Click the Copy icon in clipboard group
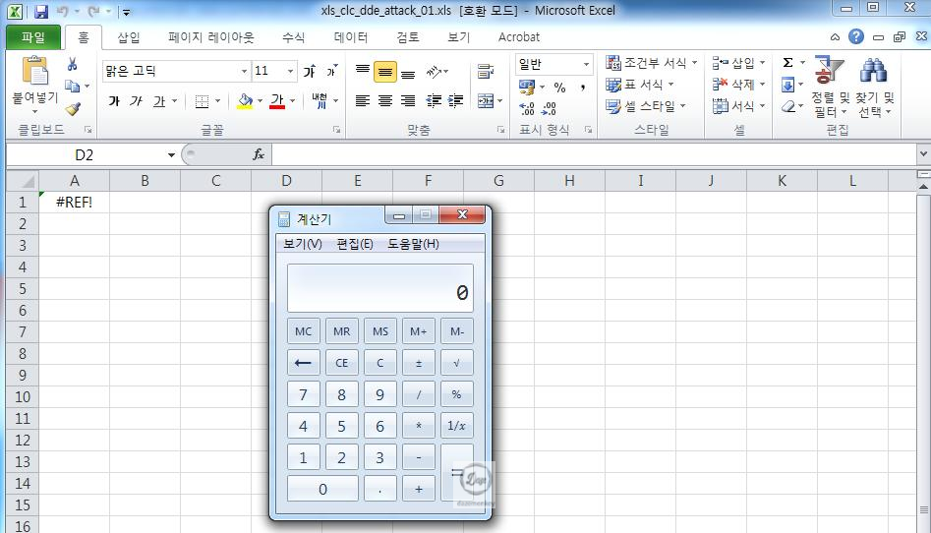 click(x=73, y=87)
